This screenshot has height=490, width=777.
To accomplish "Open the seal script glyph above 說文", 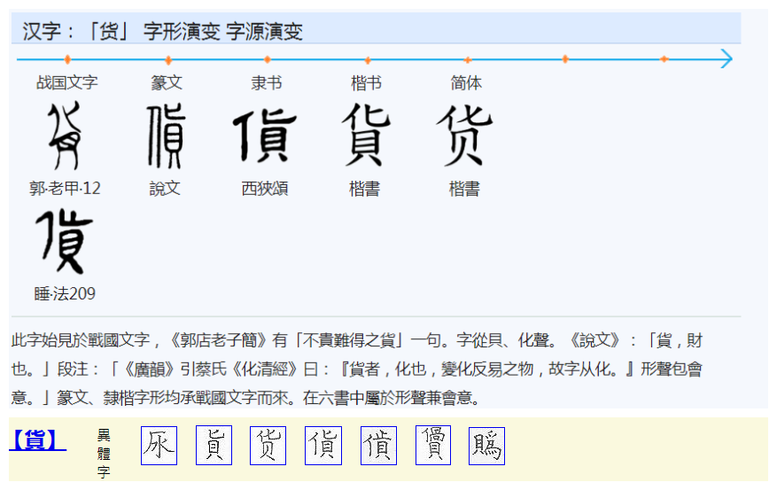I will pyautogui.click(x=166, y=136).
